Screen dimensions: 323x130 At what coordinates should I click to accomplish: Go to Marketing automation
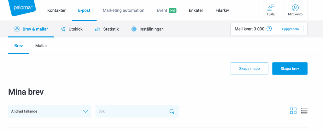123,10
